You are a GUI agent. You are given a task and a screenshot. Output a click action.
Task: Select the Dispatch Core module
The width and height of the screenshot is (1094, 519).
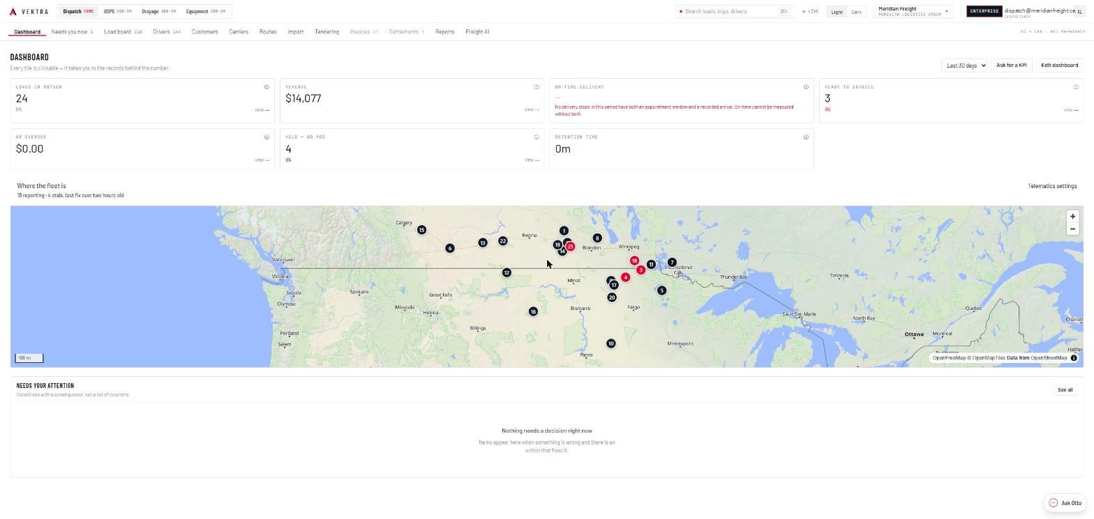click(78, 11)
